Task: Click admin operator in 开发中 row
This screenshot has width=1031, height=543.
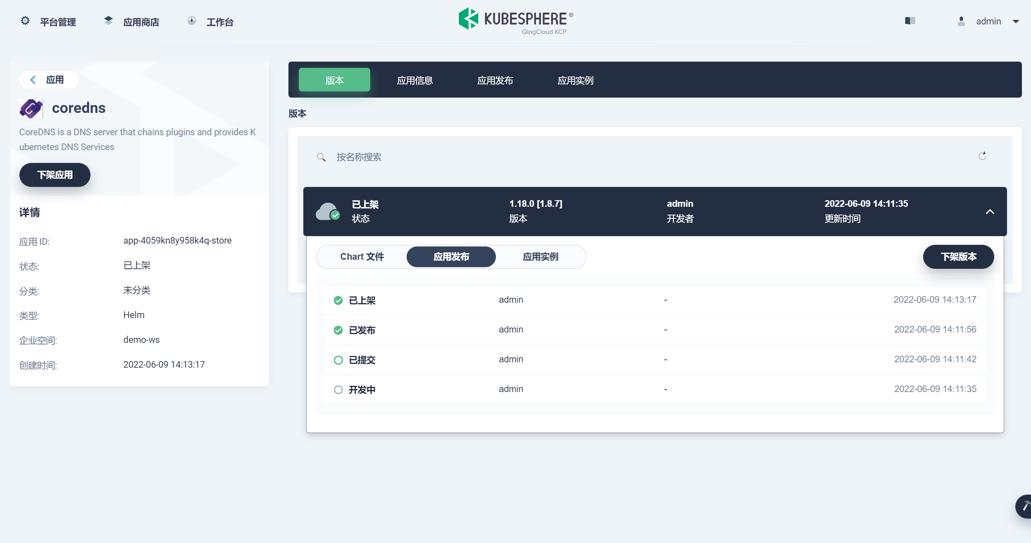Action: coord(511,389)
